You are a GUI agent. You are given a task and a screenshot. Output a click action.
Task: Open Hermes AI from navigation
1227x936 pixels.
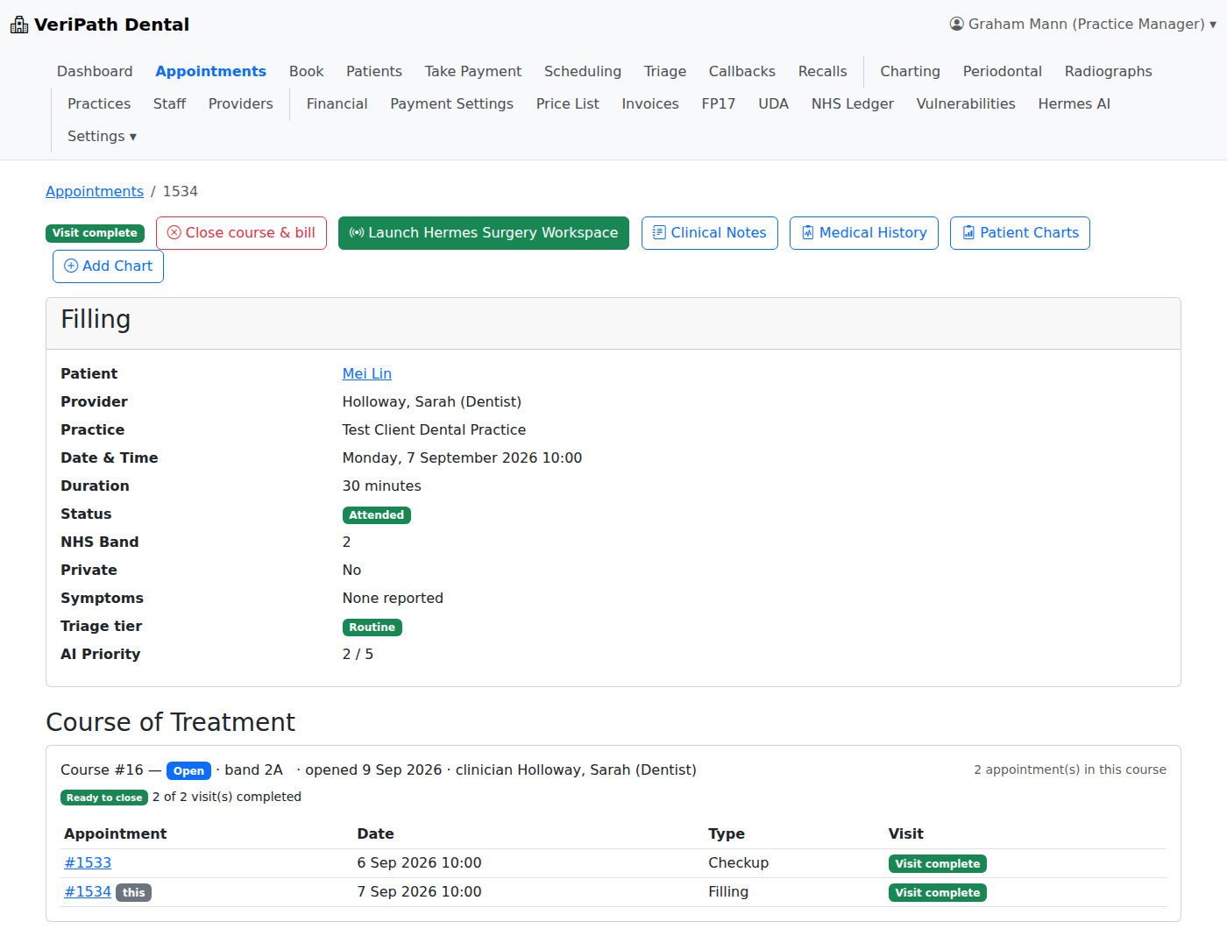(x=1075, y=103)
